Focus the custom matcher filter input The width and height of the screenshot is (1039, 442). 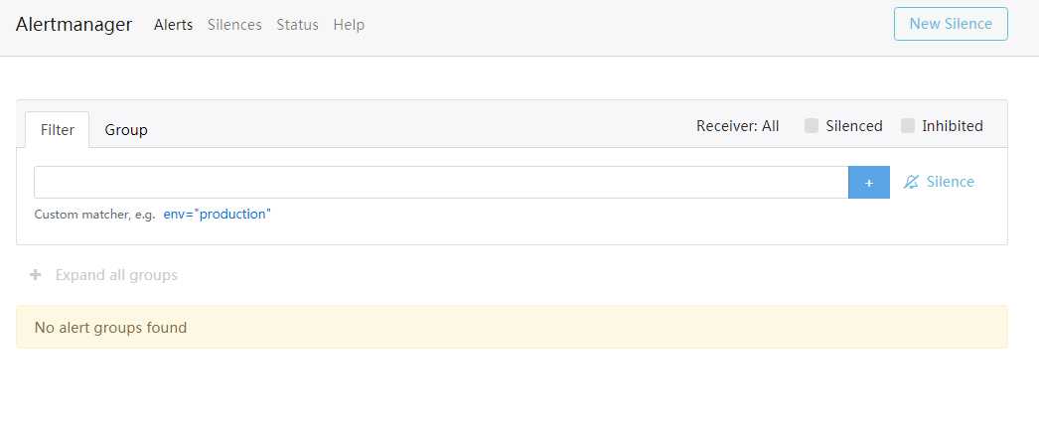[x=441, y=182]
